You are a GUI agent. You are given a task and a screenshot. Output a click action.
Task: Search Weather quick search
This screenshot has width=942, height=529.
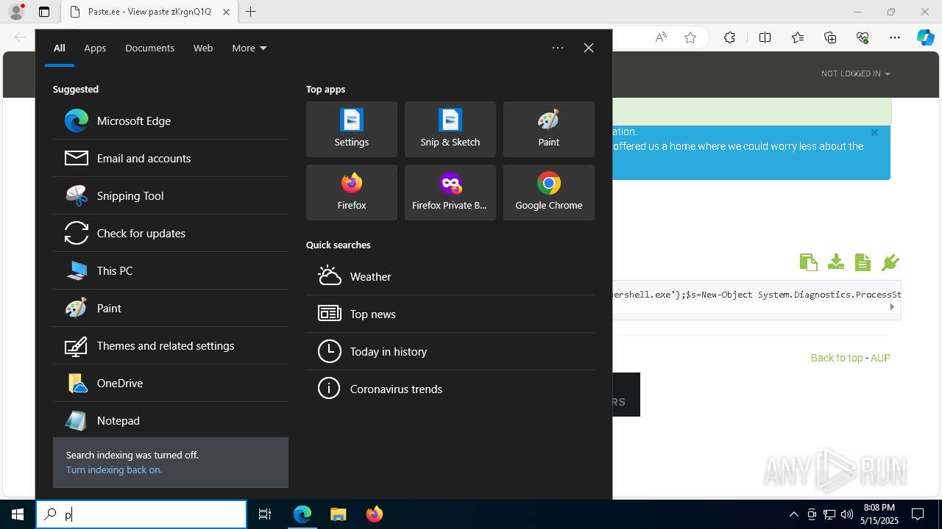coord(450,276)
